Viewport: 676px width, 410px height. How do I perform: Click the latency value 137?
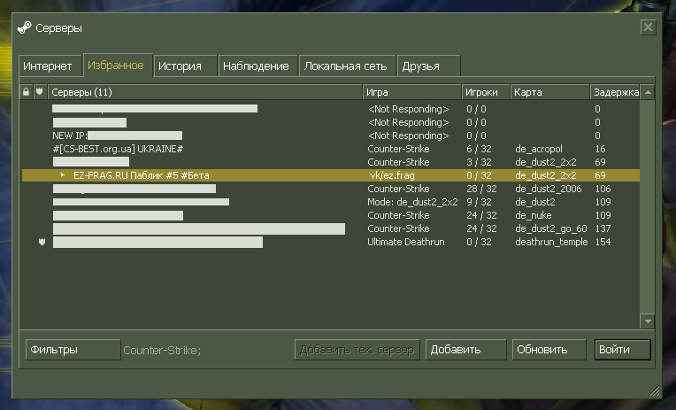(x=603, y=228)
